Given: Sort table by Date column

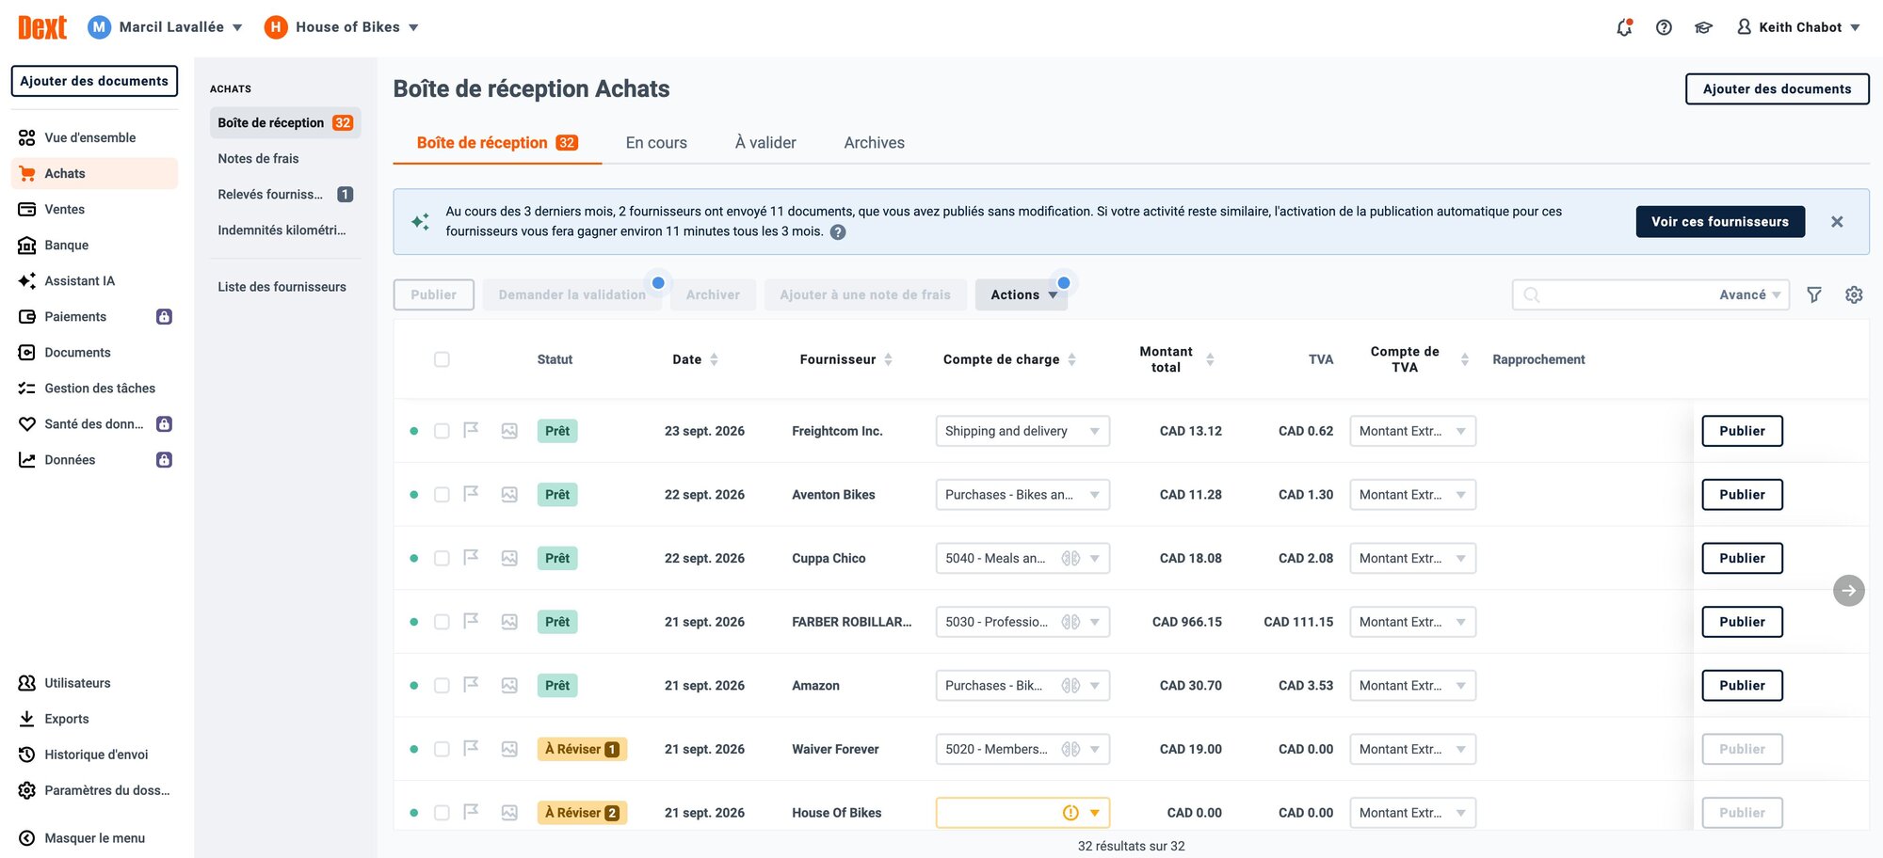Looking at the screenshot, I should click(x=695, y=359).
